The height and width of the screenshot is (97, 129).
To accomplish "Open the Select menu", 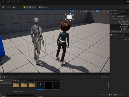I will pyautogui.click(x=8, y=1).
